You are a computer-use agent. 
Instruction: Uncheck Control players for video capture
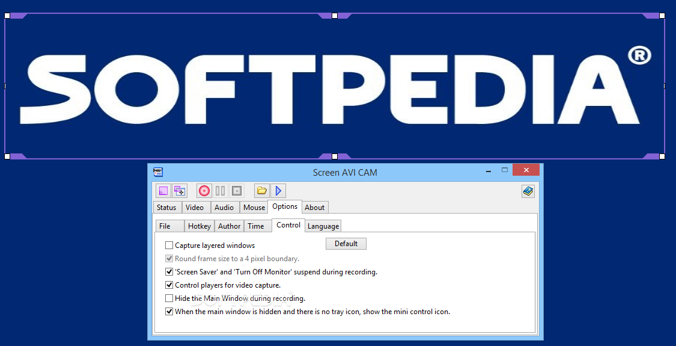(x=169, y=285)
